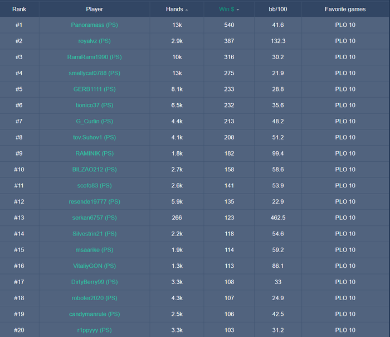Open player VitaliyGON (PS) profile

pyautogui.click(x=95, y=266)
